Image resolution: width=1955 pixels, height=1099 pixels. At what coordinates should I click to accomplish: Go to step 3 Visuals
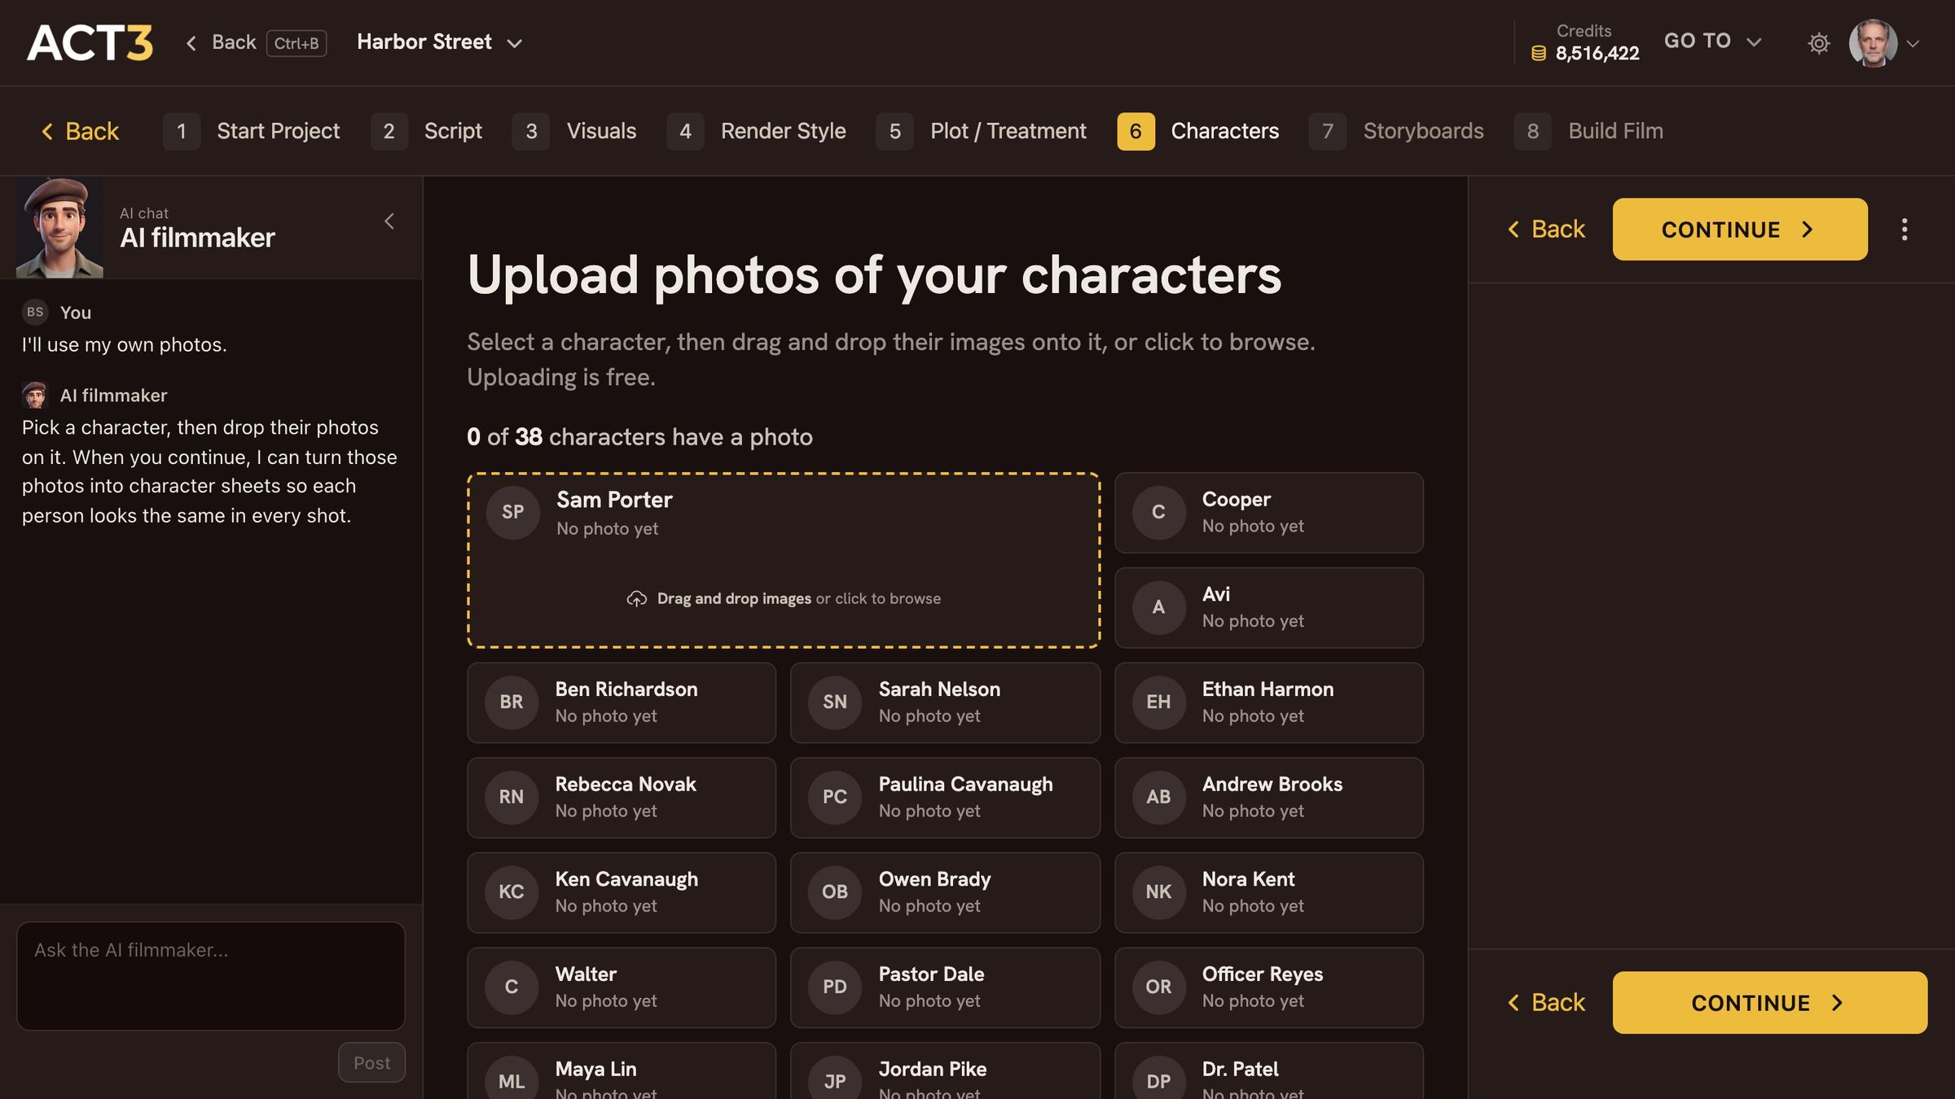coord(574,131)
